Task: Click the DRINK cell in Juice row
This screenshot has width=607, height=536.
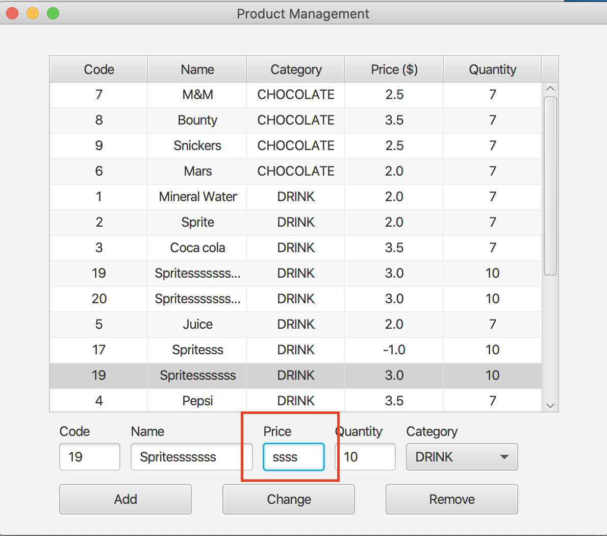Action: click(x=296, y=324)
